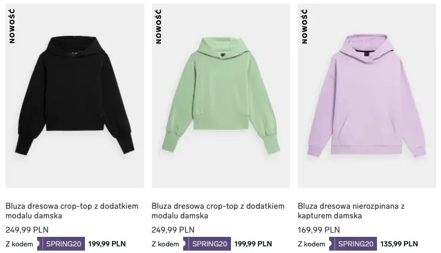Click NOWOŚĆ badge on green hoodie
This screenshot has width=441, height=253.
[159, 26]
